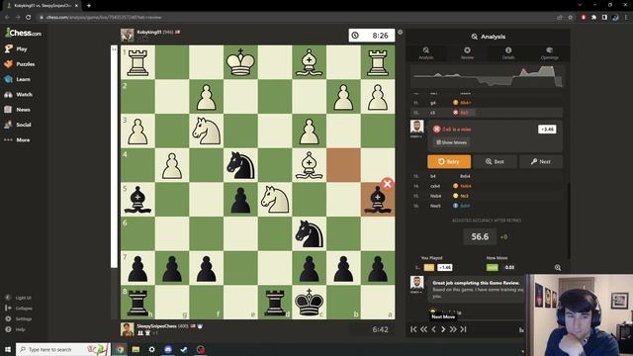Go back one move with single arrow
The image size is (633, 356).
tap(433, 329)
